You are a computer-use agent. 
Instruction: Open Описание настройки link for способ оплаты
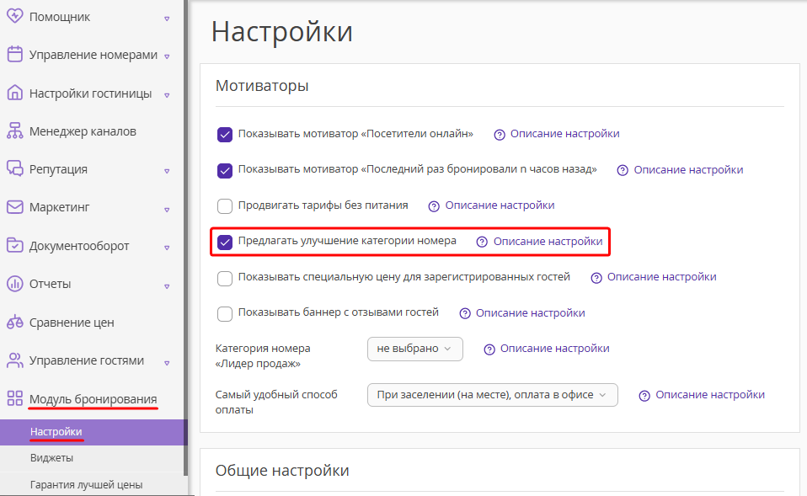point(710,395)
